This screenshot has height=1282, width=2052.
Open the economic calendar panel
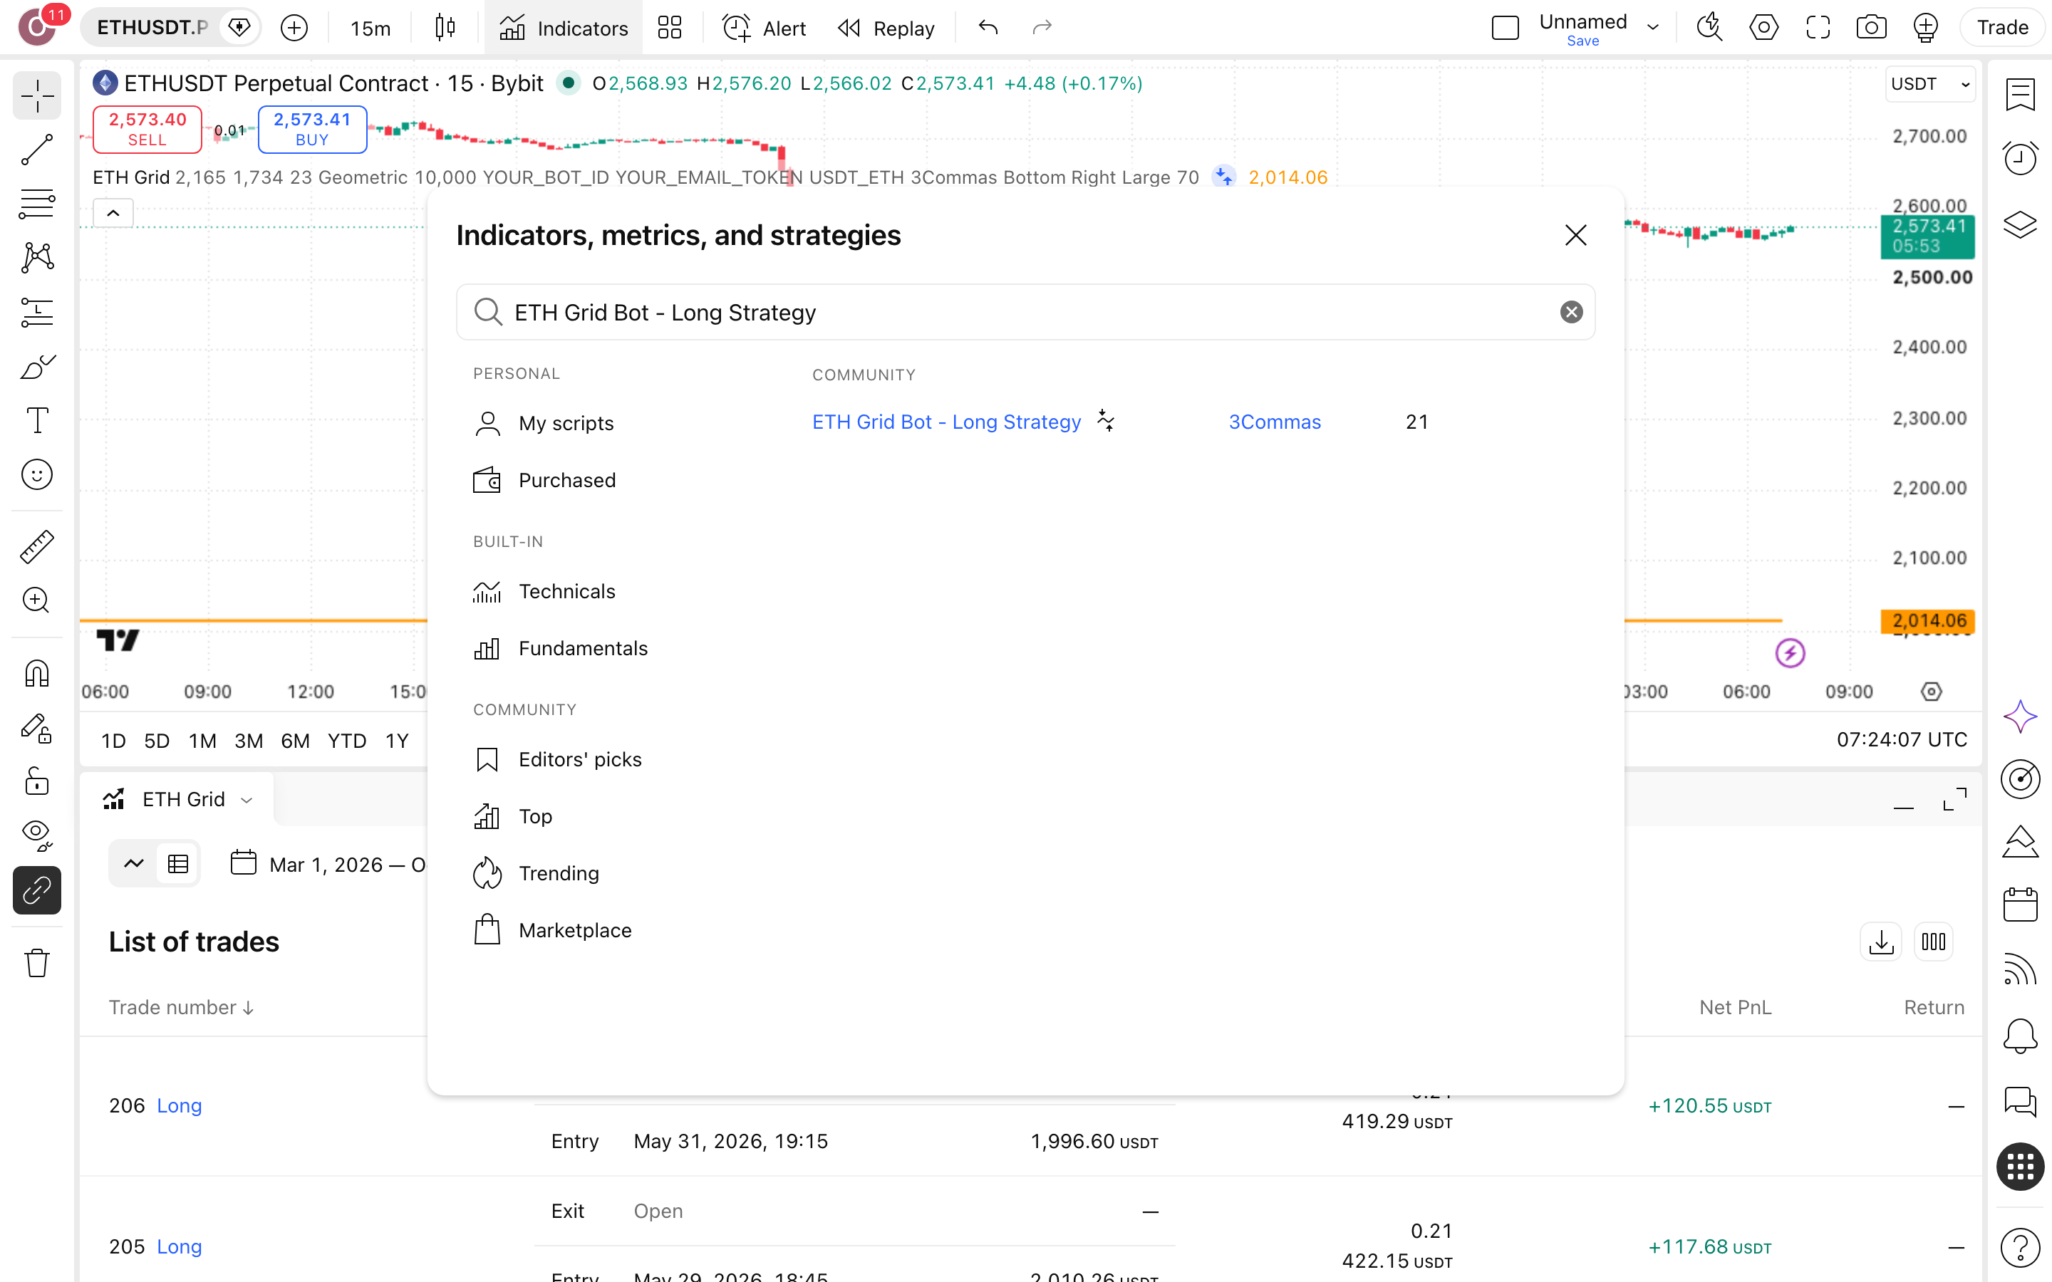coord(2020,905)
